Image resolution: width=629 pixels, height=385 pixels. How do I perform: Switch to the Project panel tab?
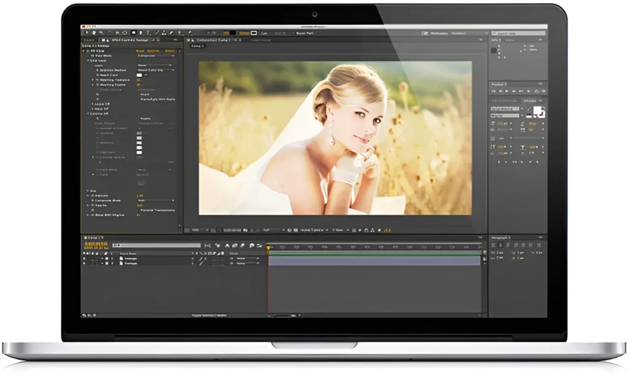tap(88, 40)
